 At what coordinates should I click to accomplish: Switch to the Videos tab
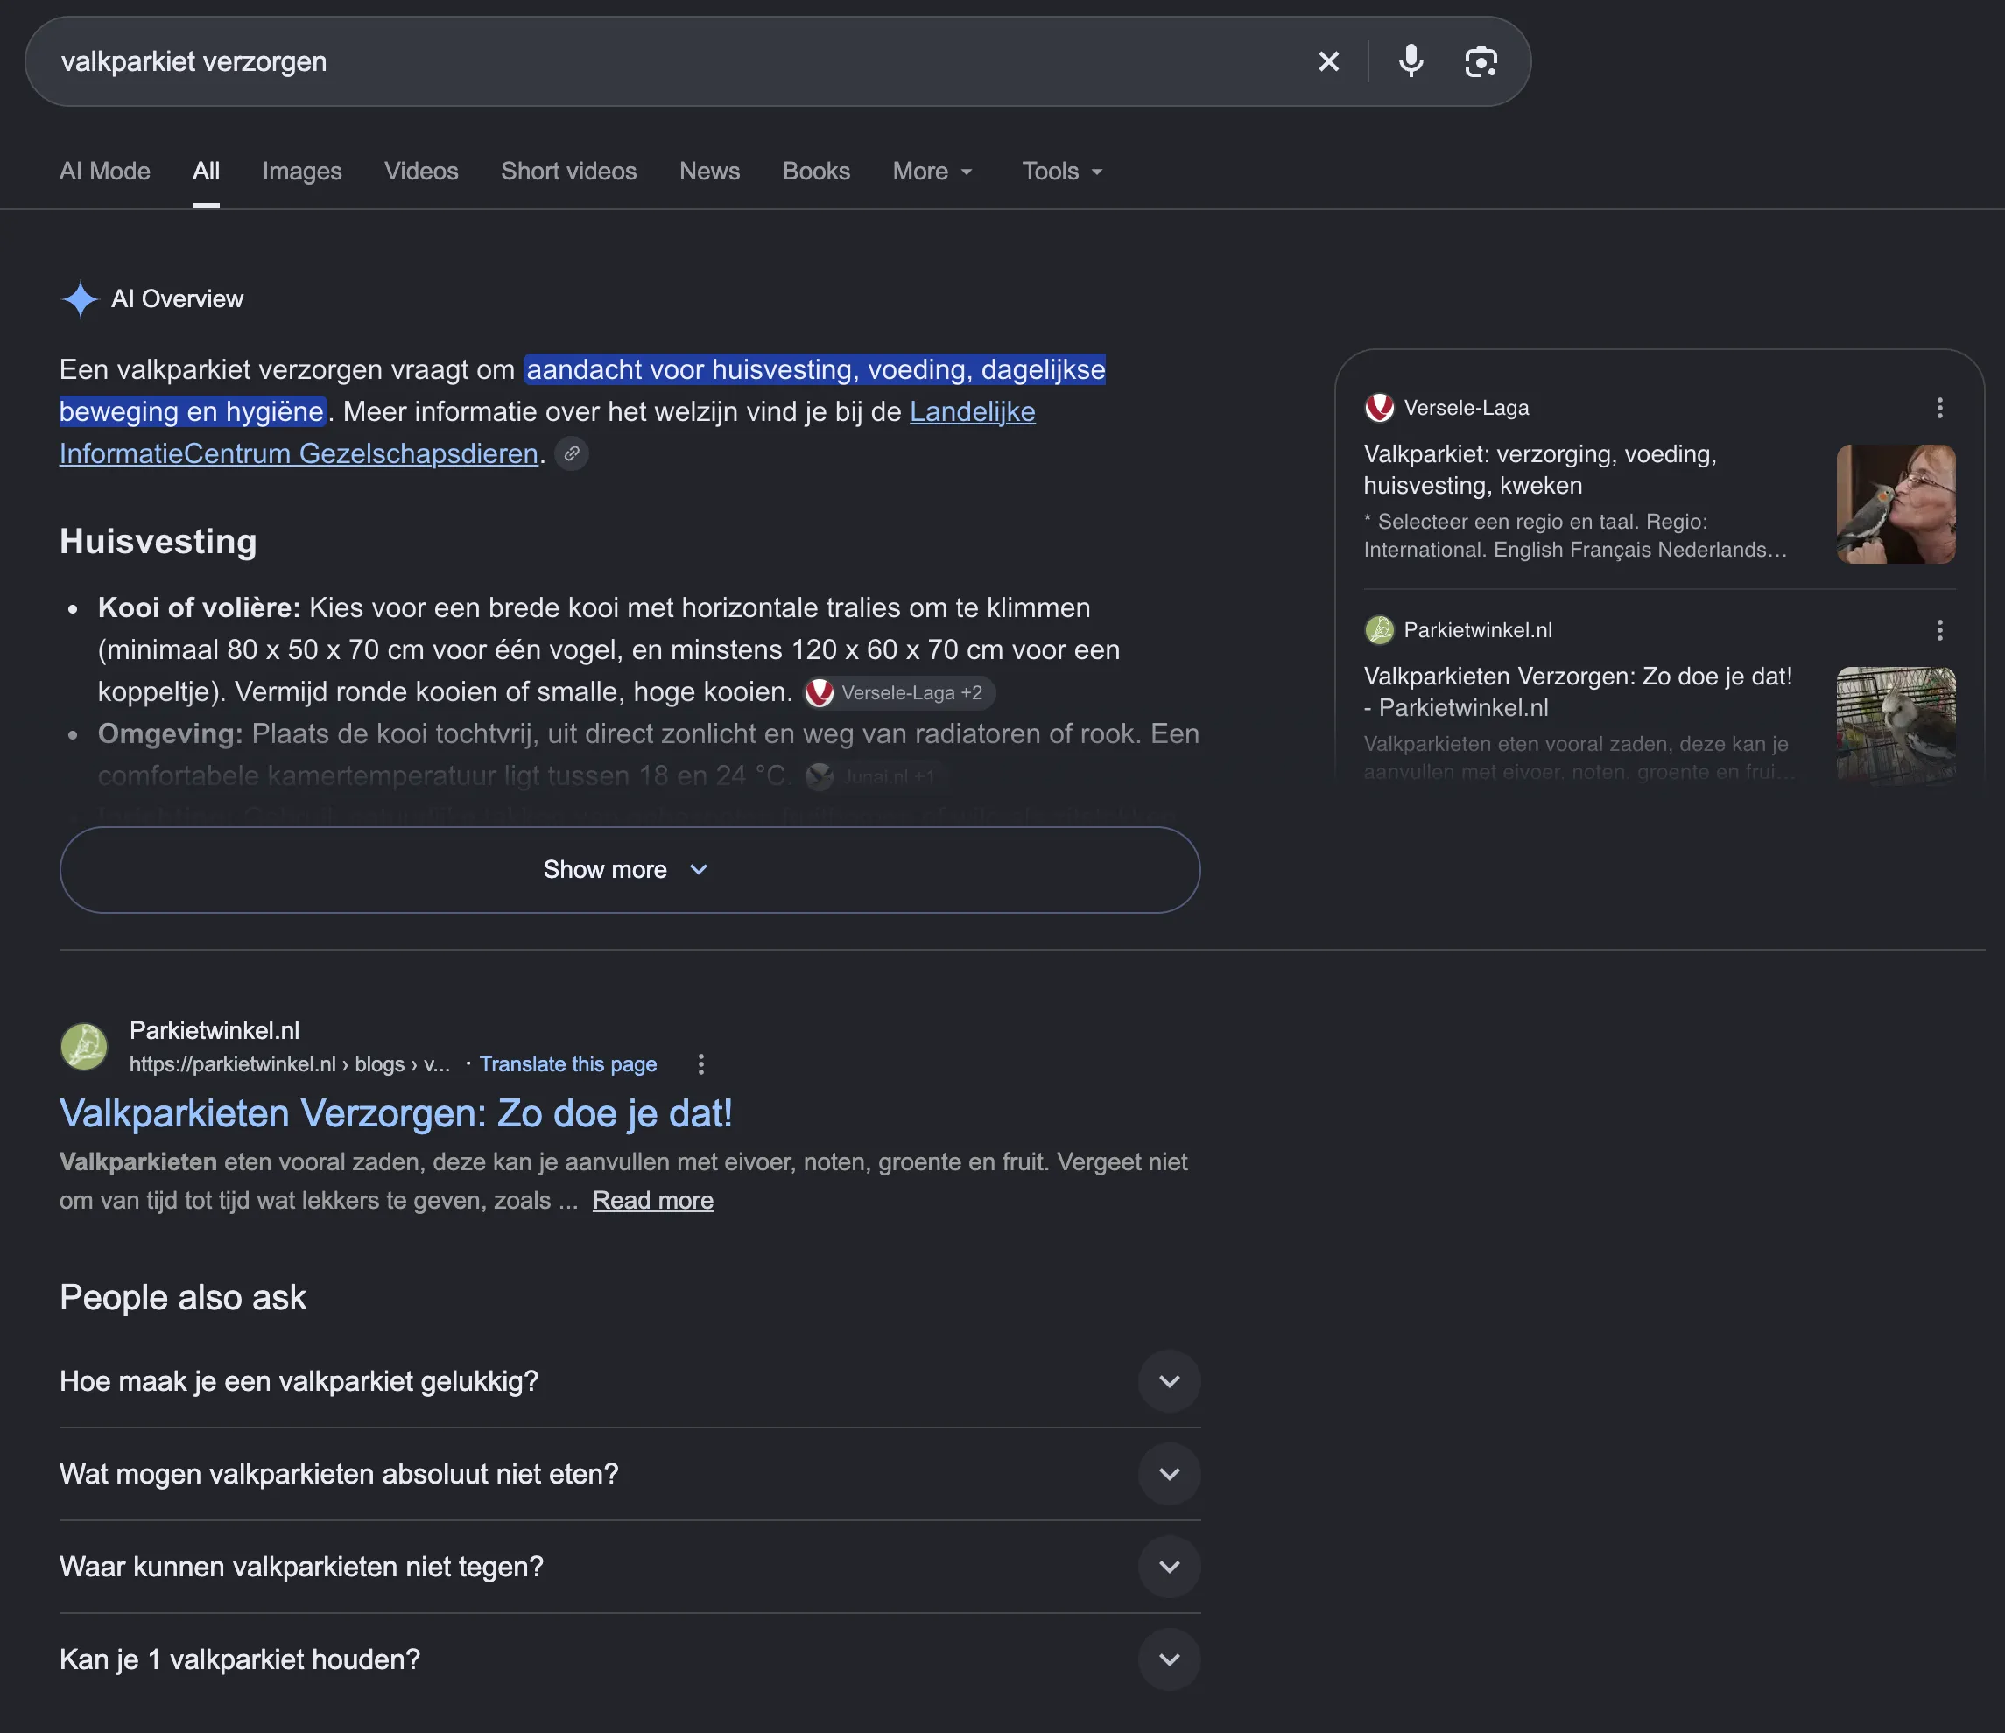[x=421, y=172]
